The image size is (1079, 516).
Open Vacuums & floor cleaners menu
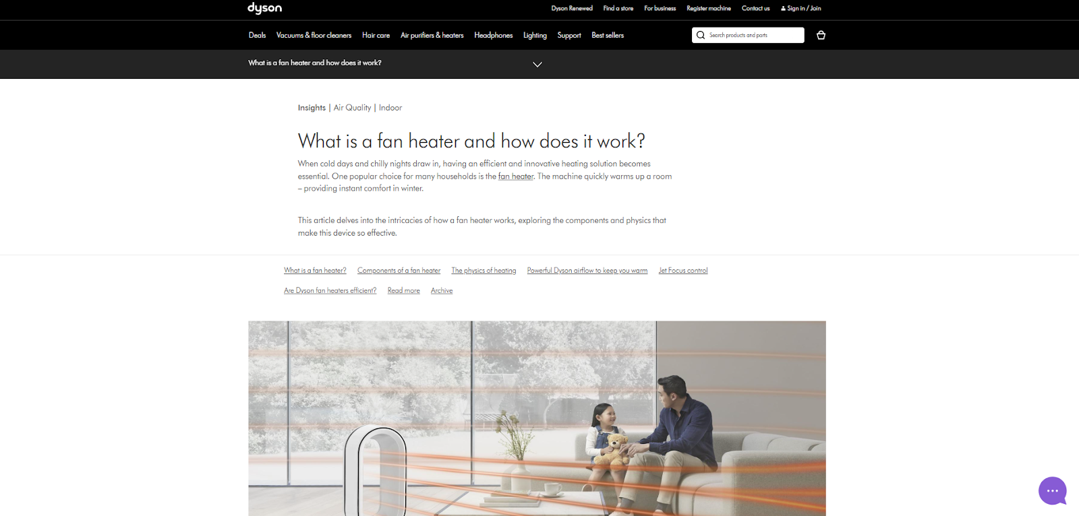point(314,35)
